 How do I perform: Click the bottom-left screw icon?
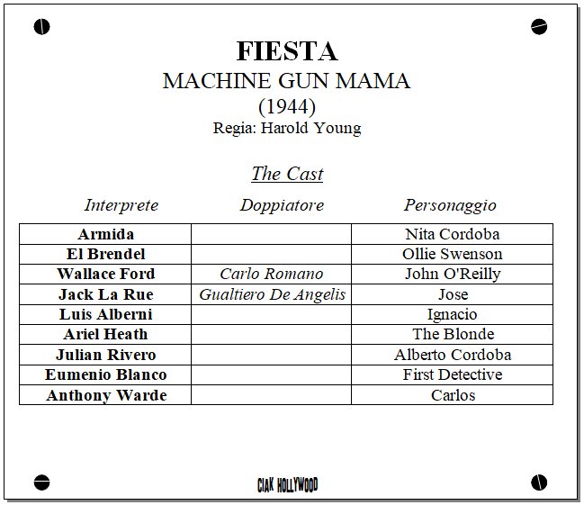pyautogui.click(x=41, y=482)
